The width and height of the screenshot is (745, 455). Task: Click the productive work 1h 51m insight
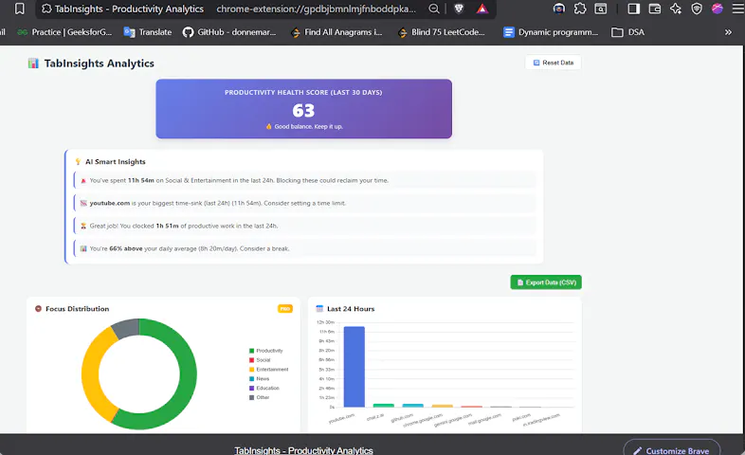pyautogui.click(x=305, y=226)
